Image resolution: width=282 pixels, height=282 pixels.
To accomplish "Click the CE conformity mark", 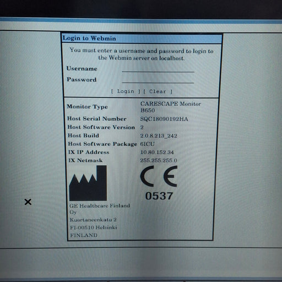I will click(x=159, y=176).
